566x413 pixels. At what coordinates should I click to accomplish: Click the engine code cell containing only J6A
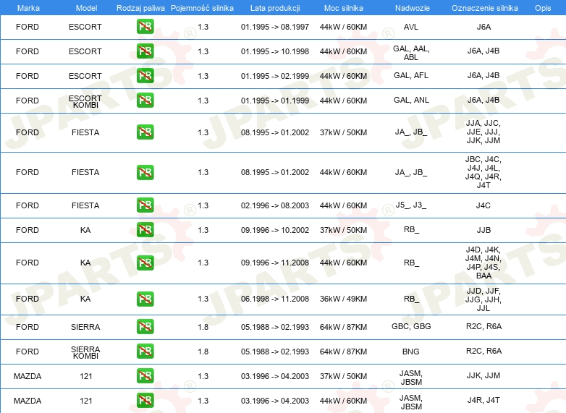pyautogui.click(x=483, y=27)
